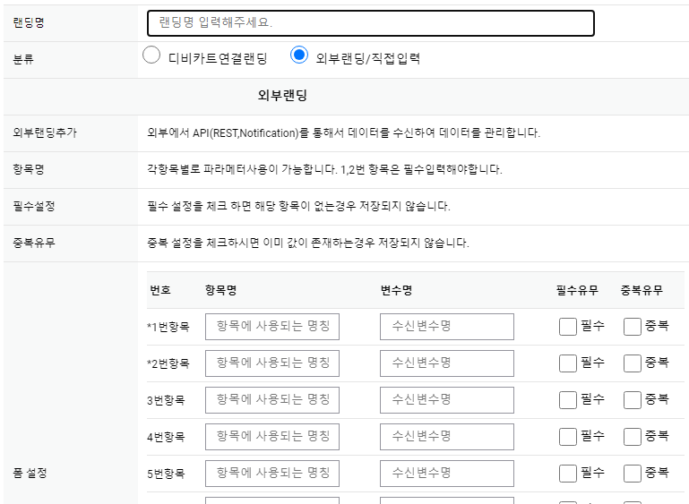Tick the 필수 checkbox for 4번항목
Image resolution: width=689 pixels, height=504 pixels.
(567, 437)
